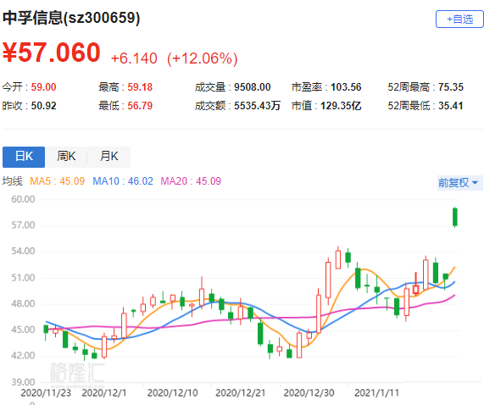The image size is (484, 405).
Task: Click the 市盈率 value 103.56
Action: point(346,87)
